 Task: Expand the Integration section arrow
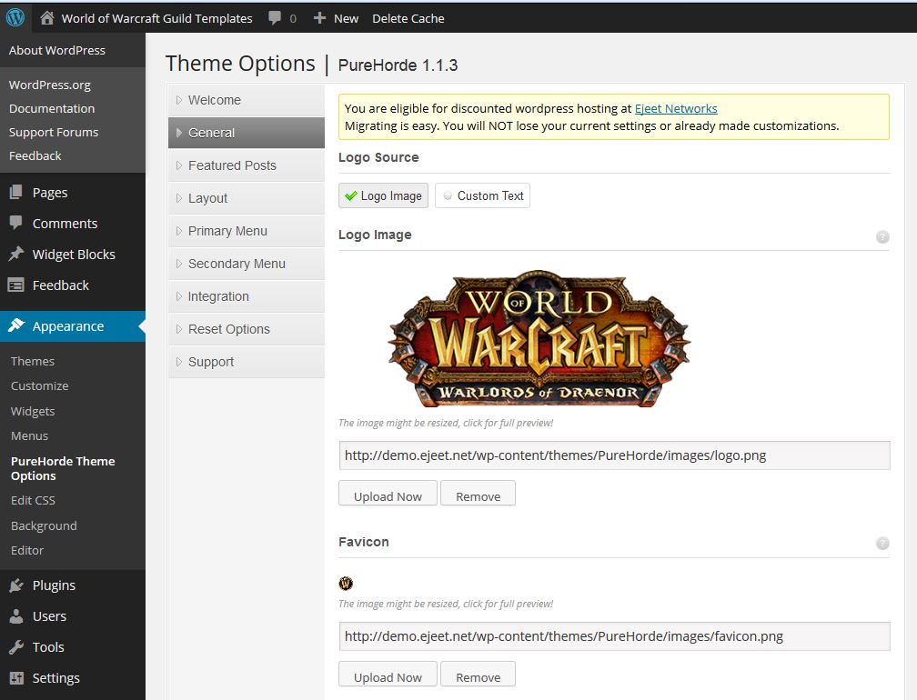179,296
